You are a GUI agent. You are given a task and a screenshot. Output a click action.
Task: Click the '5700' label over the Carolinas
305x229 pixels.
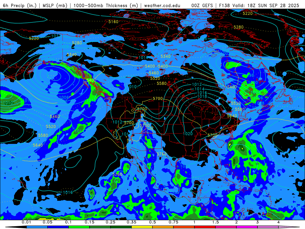(x=212, y=135)
